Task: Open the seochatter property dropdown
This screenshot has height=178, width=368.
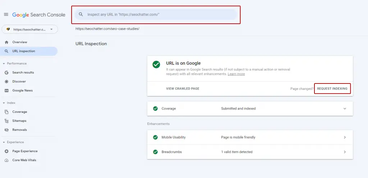Action: (x=29, y=29)
